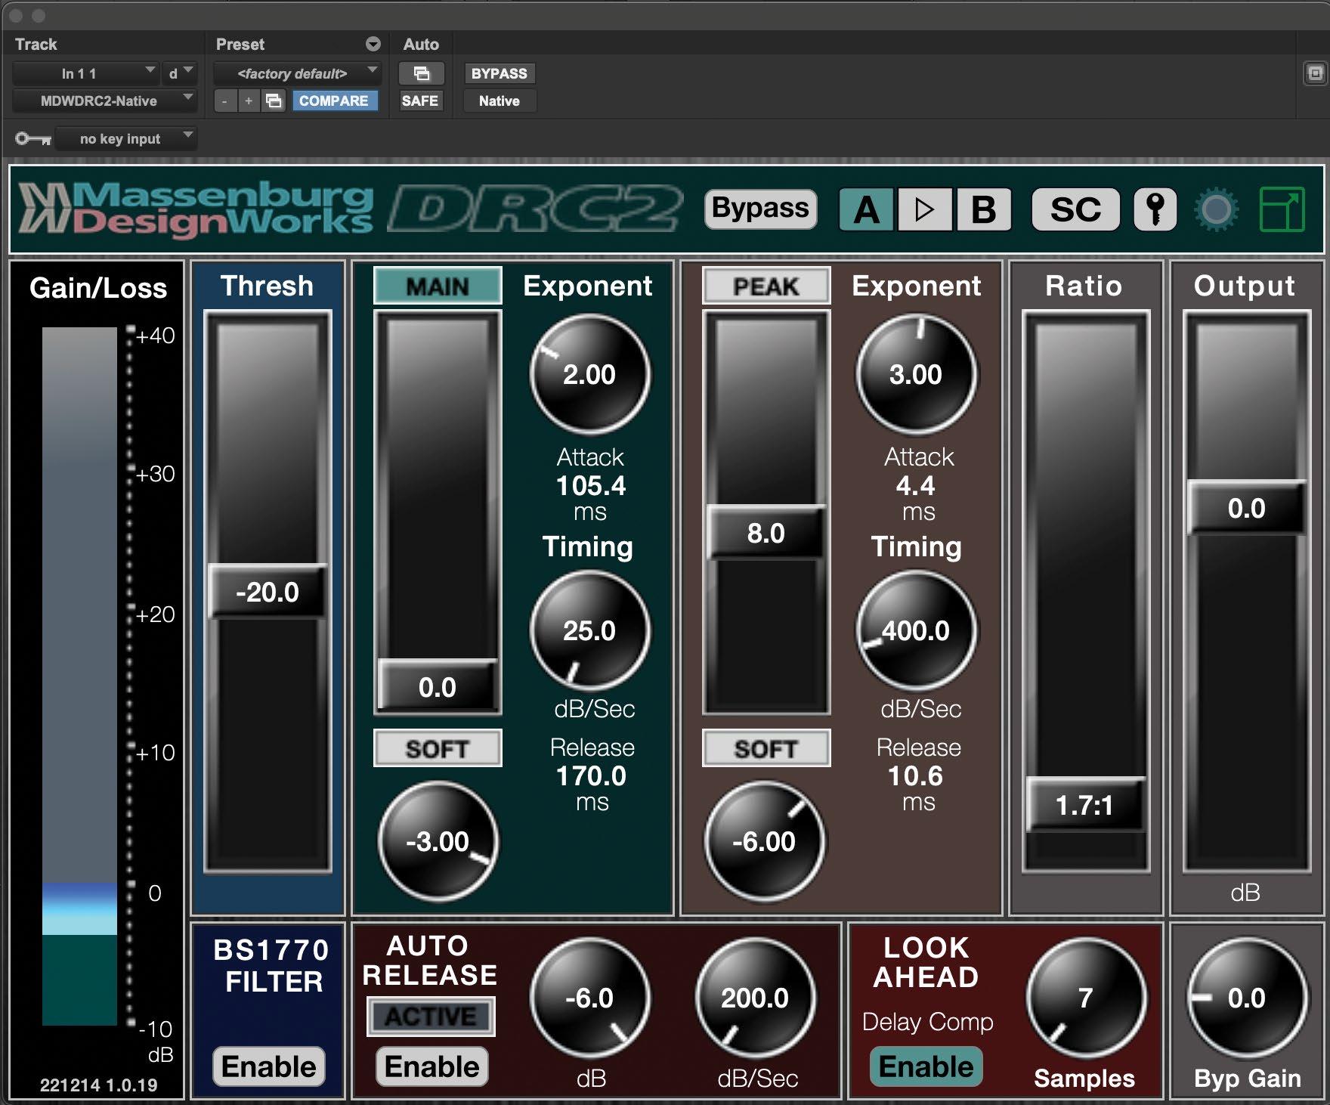Click the plus next preset button
The width and height of the screenshot is (1330, 1105).
pyautogui.click(x=248, y=101)
